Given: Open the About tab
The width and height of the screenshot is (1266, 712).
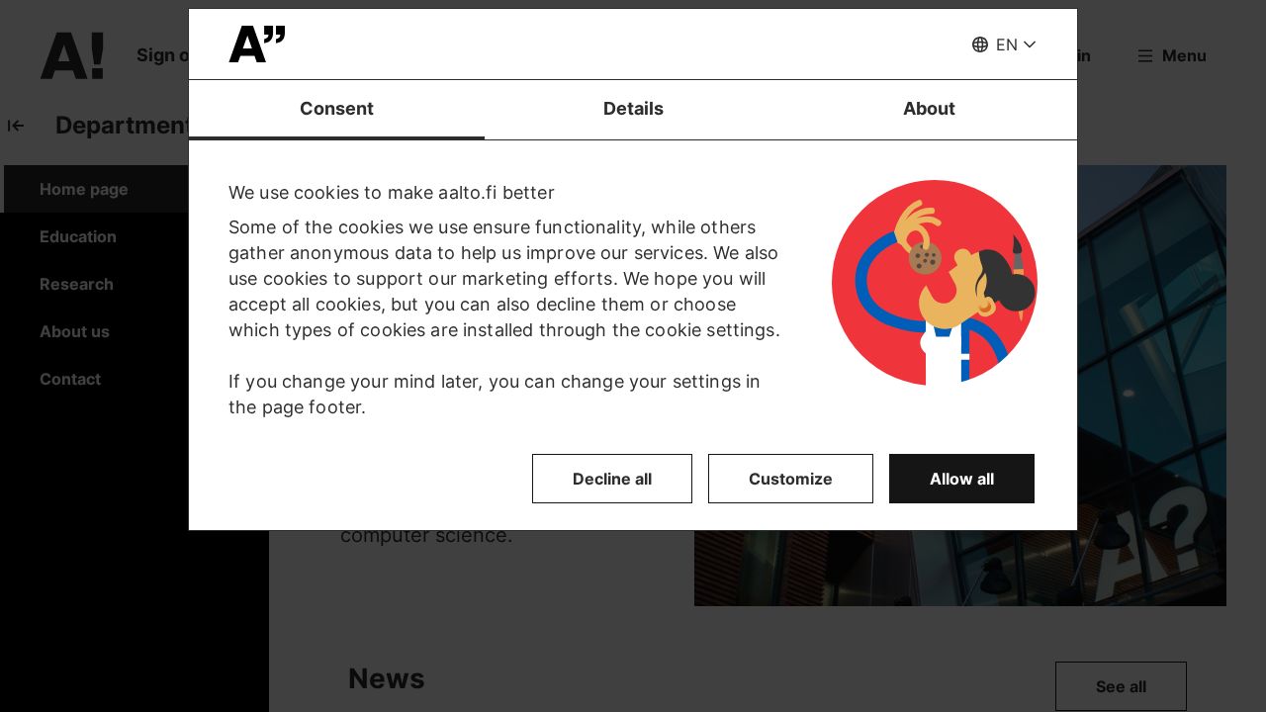Looking at the screenshot, I should tap(929, 109).
